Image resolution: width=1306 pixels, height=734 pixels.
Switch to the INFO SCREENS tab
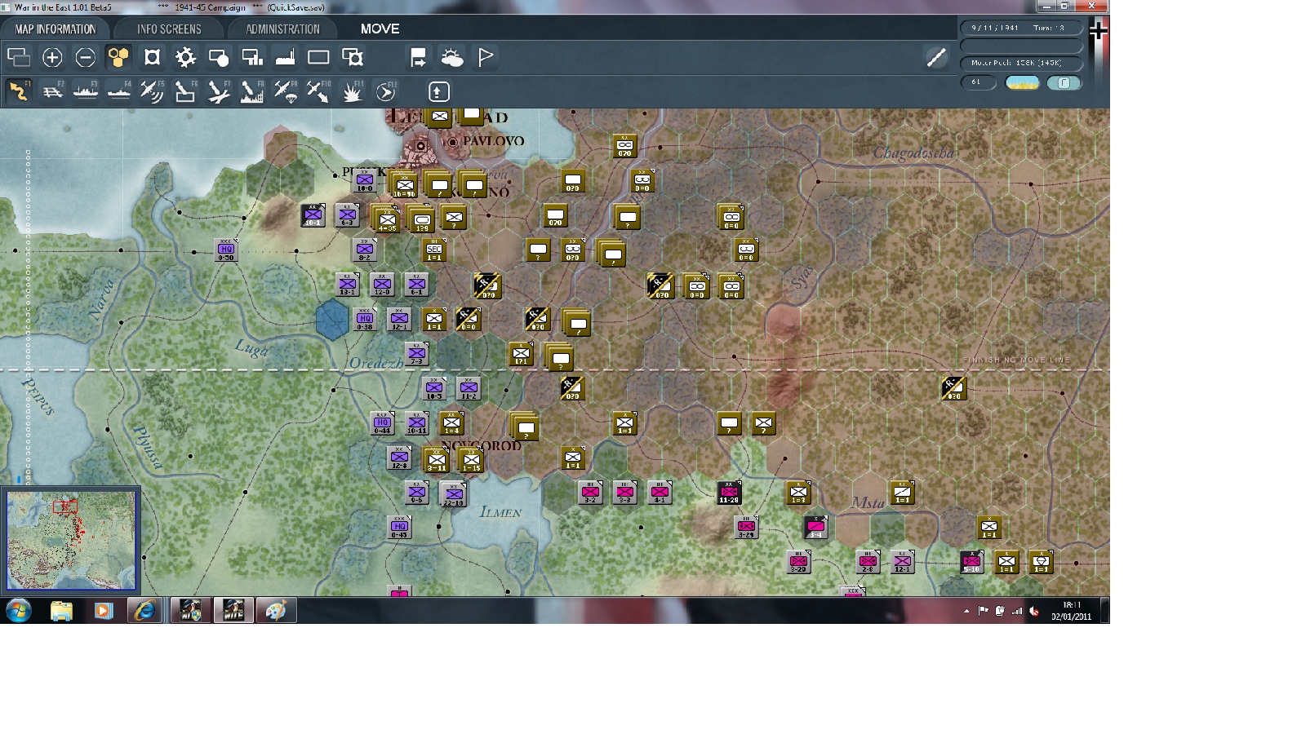[169, 29]
